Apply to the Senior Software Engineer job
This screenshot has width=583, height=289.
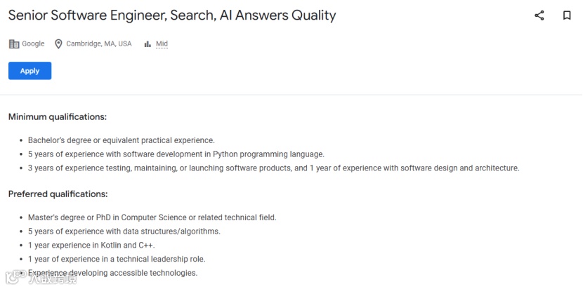pos(30,71)
